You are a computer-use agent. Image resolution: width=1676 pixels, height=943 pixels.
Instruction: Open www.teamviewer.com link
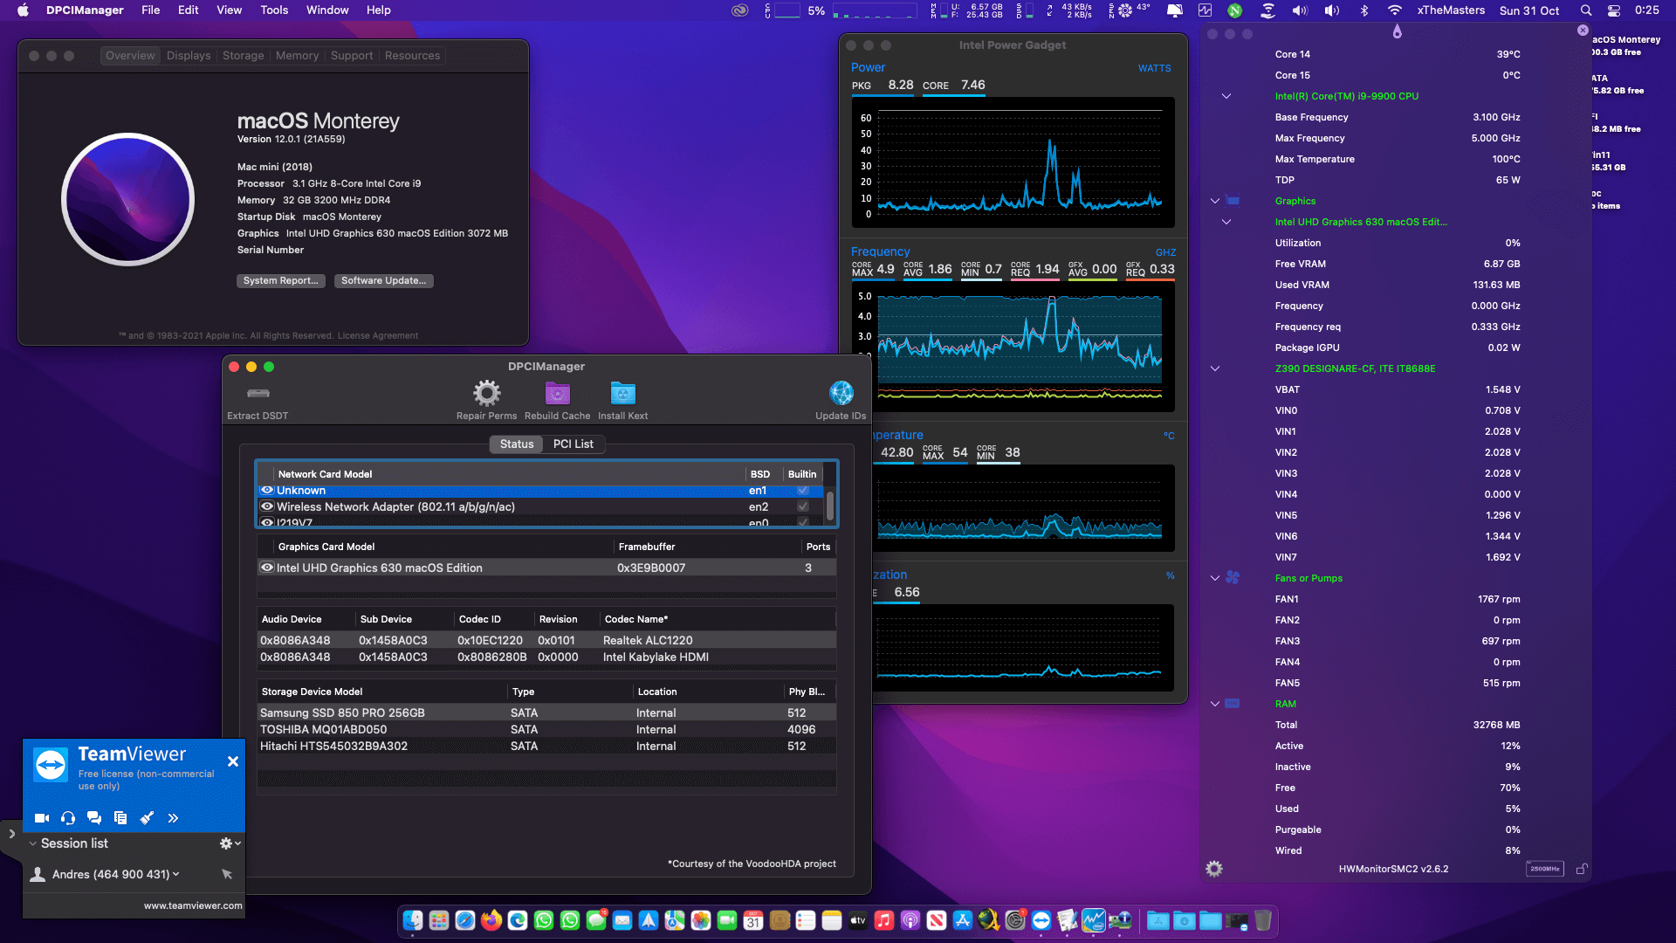pos(193,905)
